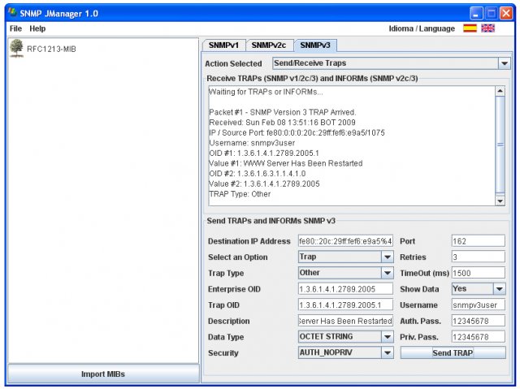Viewport: 520px width, 389px height.
Task: Click the 'Value #2: 1.3.6.1.4.1.2789.2005' line
Action: click(264, 184)
